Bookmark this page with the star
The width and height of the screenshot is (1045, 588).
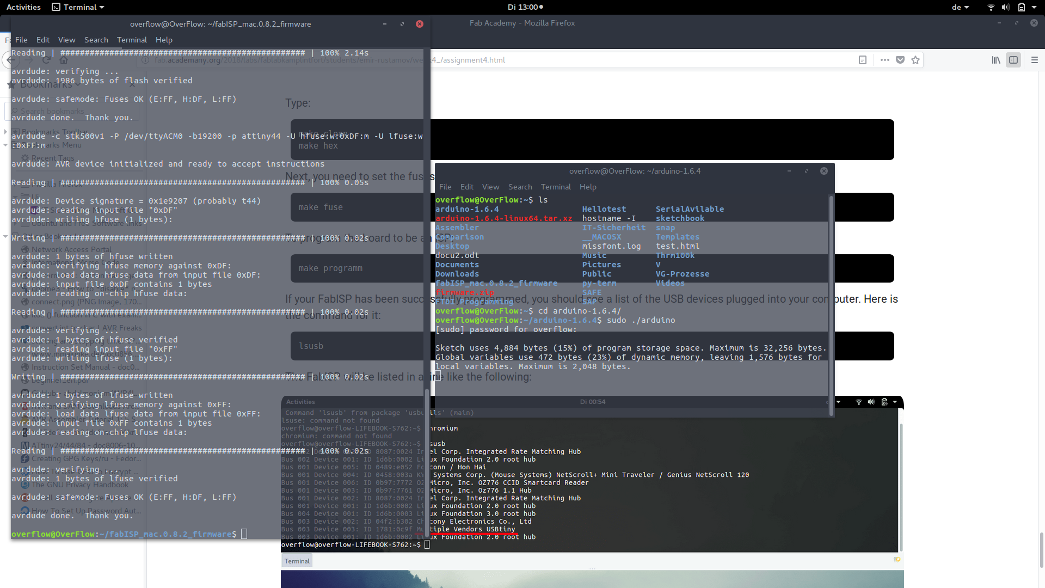(915, 60)
